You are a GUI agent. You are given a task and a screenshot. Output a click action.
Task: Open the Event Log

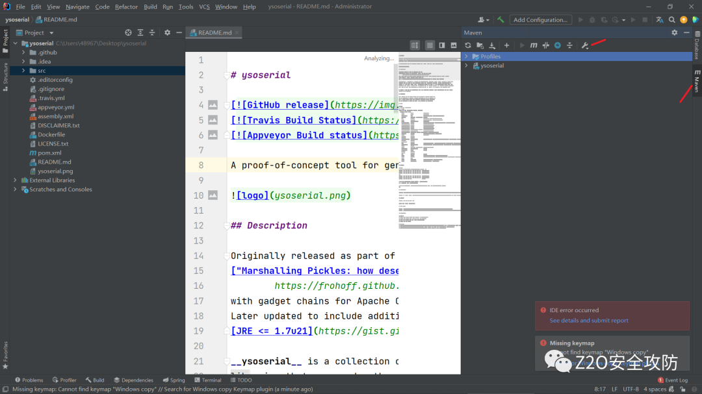pos(673,380)
